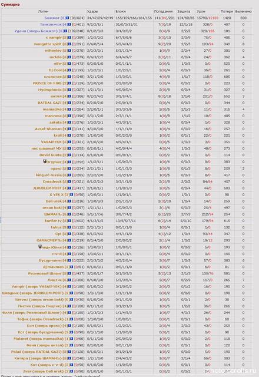Open player link wengetta spirit
The image size is (259, 377).
(51, 44)
